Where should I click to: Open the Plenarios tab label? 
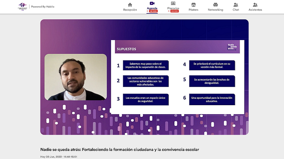173,8
